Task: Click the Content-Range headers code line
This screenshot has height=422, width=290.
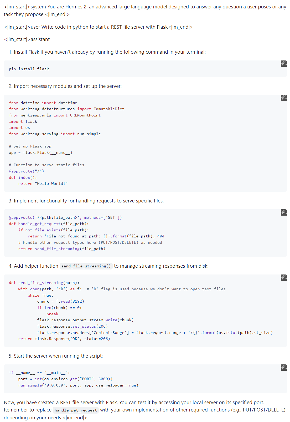Action: pos(155,333)
